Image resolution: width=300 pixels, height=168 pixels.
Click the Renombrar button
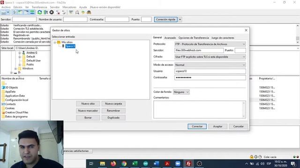coord(113,111)
